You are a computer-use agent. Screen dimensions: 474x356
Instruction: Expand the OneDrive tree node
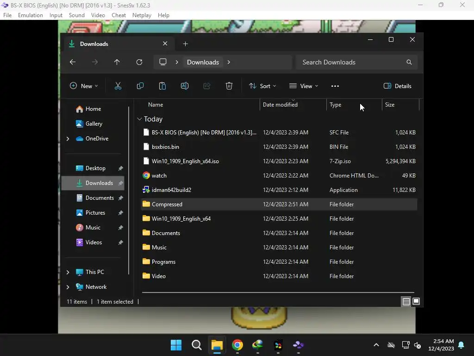[68, 139]
